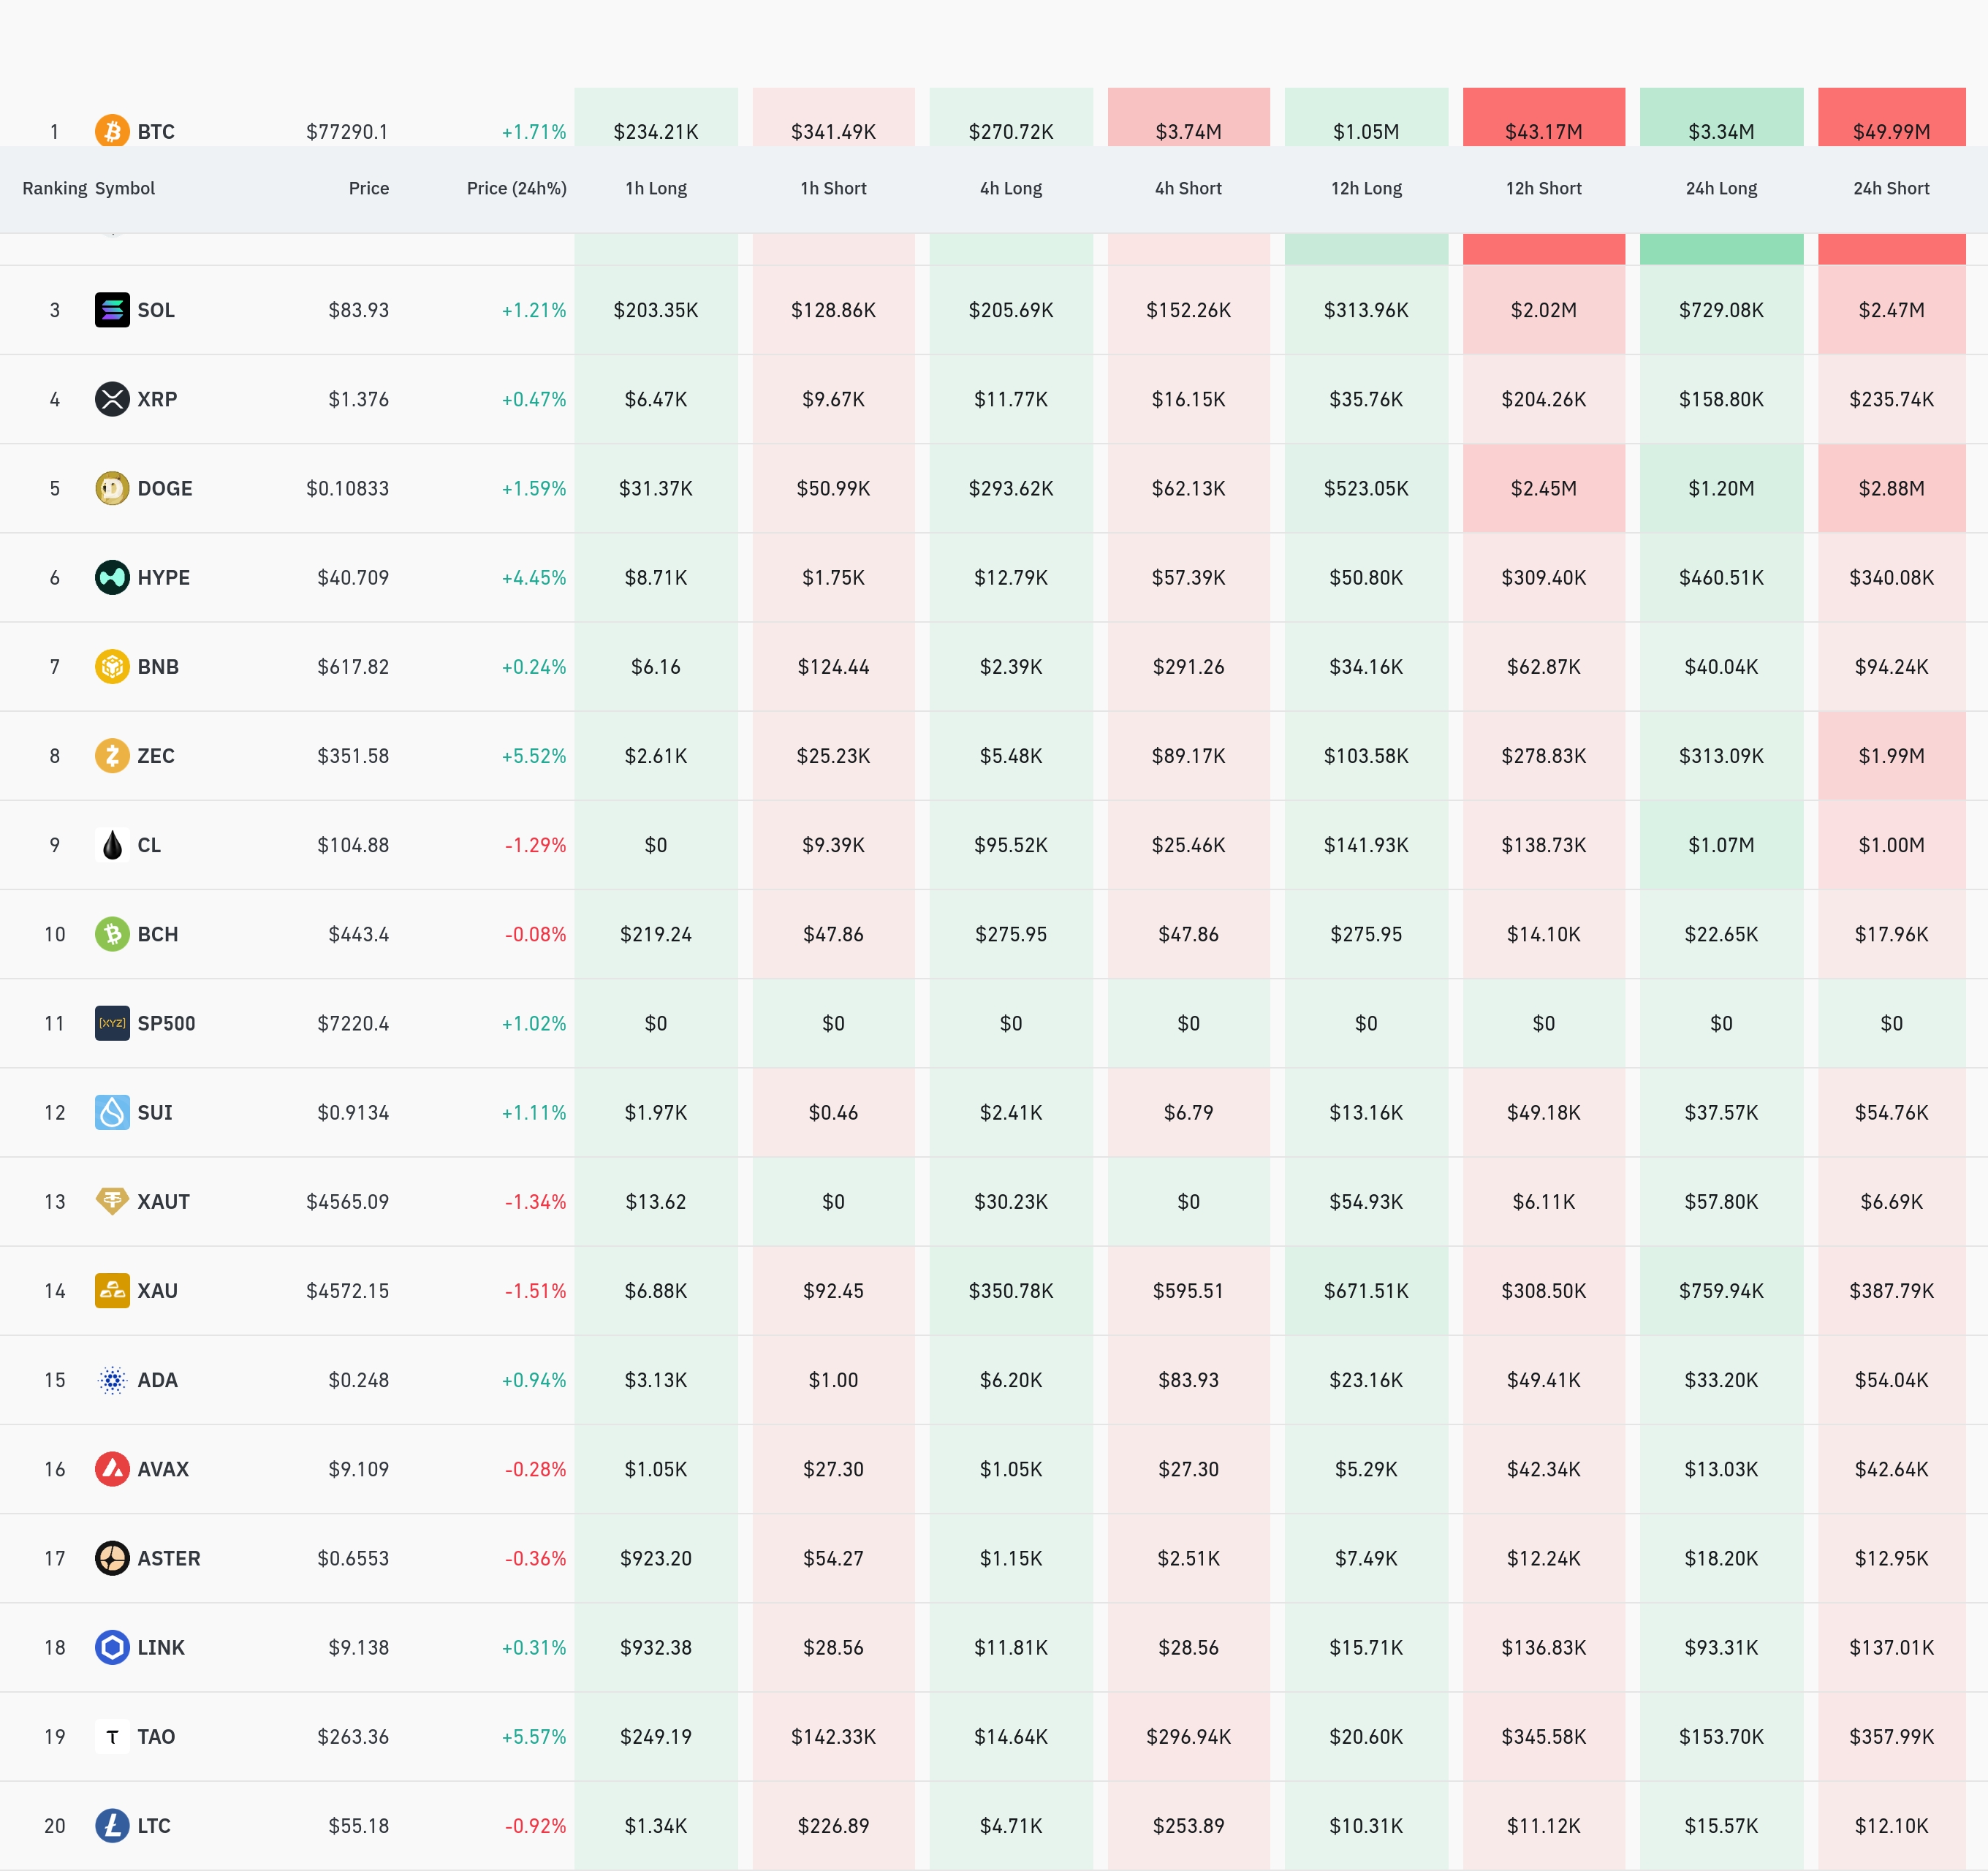1988x1871 pixels.
Task: Click the SP500 XYZ icon
Action: (112, 1023)
